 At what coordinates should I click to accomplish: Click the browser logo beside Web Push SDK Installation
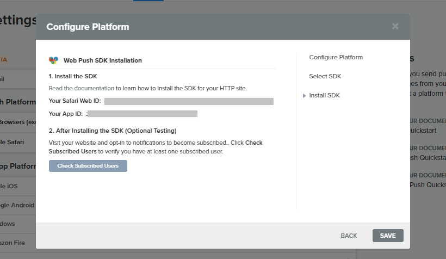pyautogui.click(x=53, y=60)
